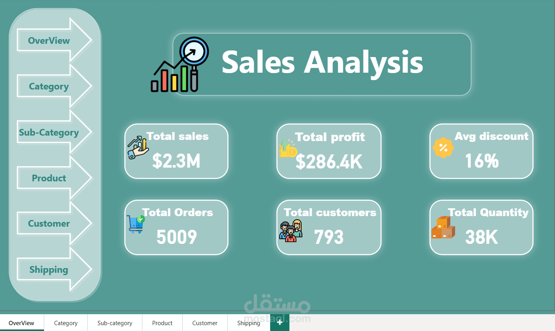Screen dimensions: 555x331
Task: Click the stacked boxes quantity icon
Action: click(x=443, y=227)
